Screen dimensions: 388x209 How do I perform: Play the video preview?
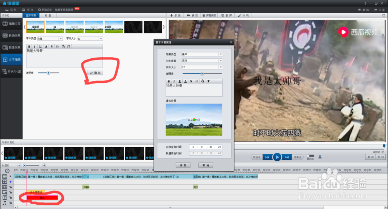point(277,157)
